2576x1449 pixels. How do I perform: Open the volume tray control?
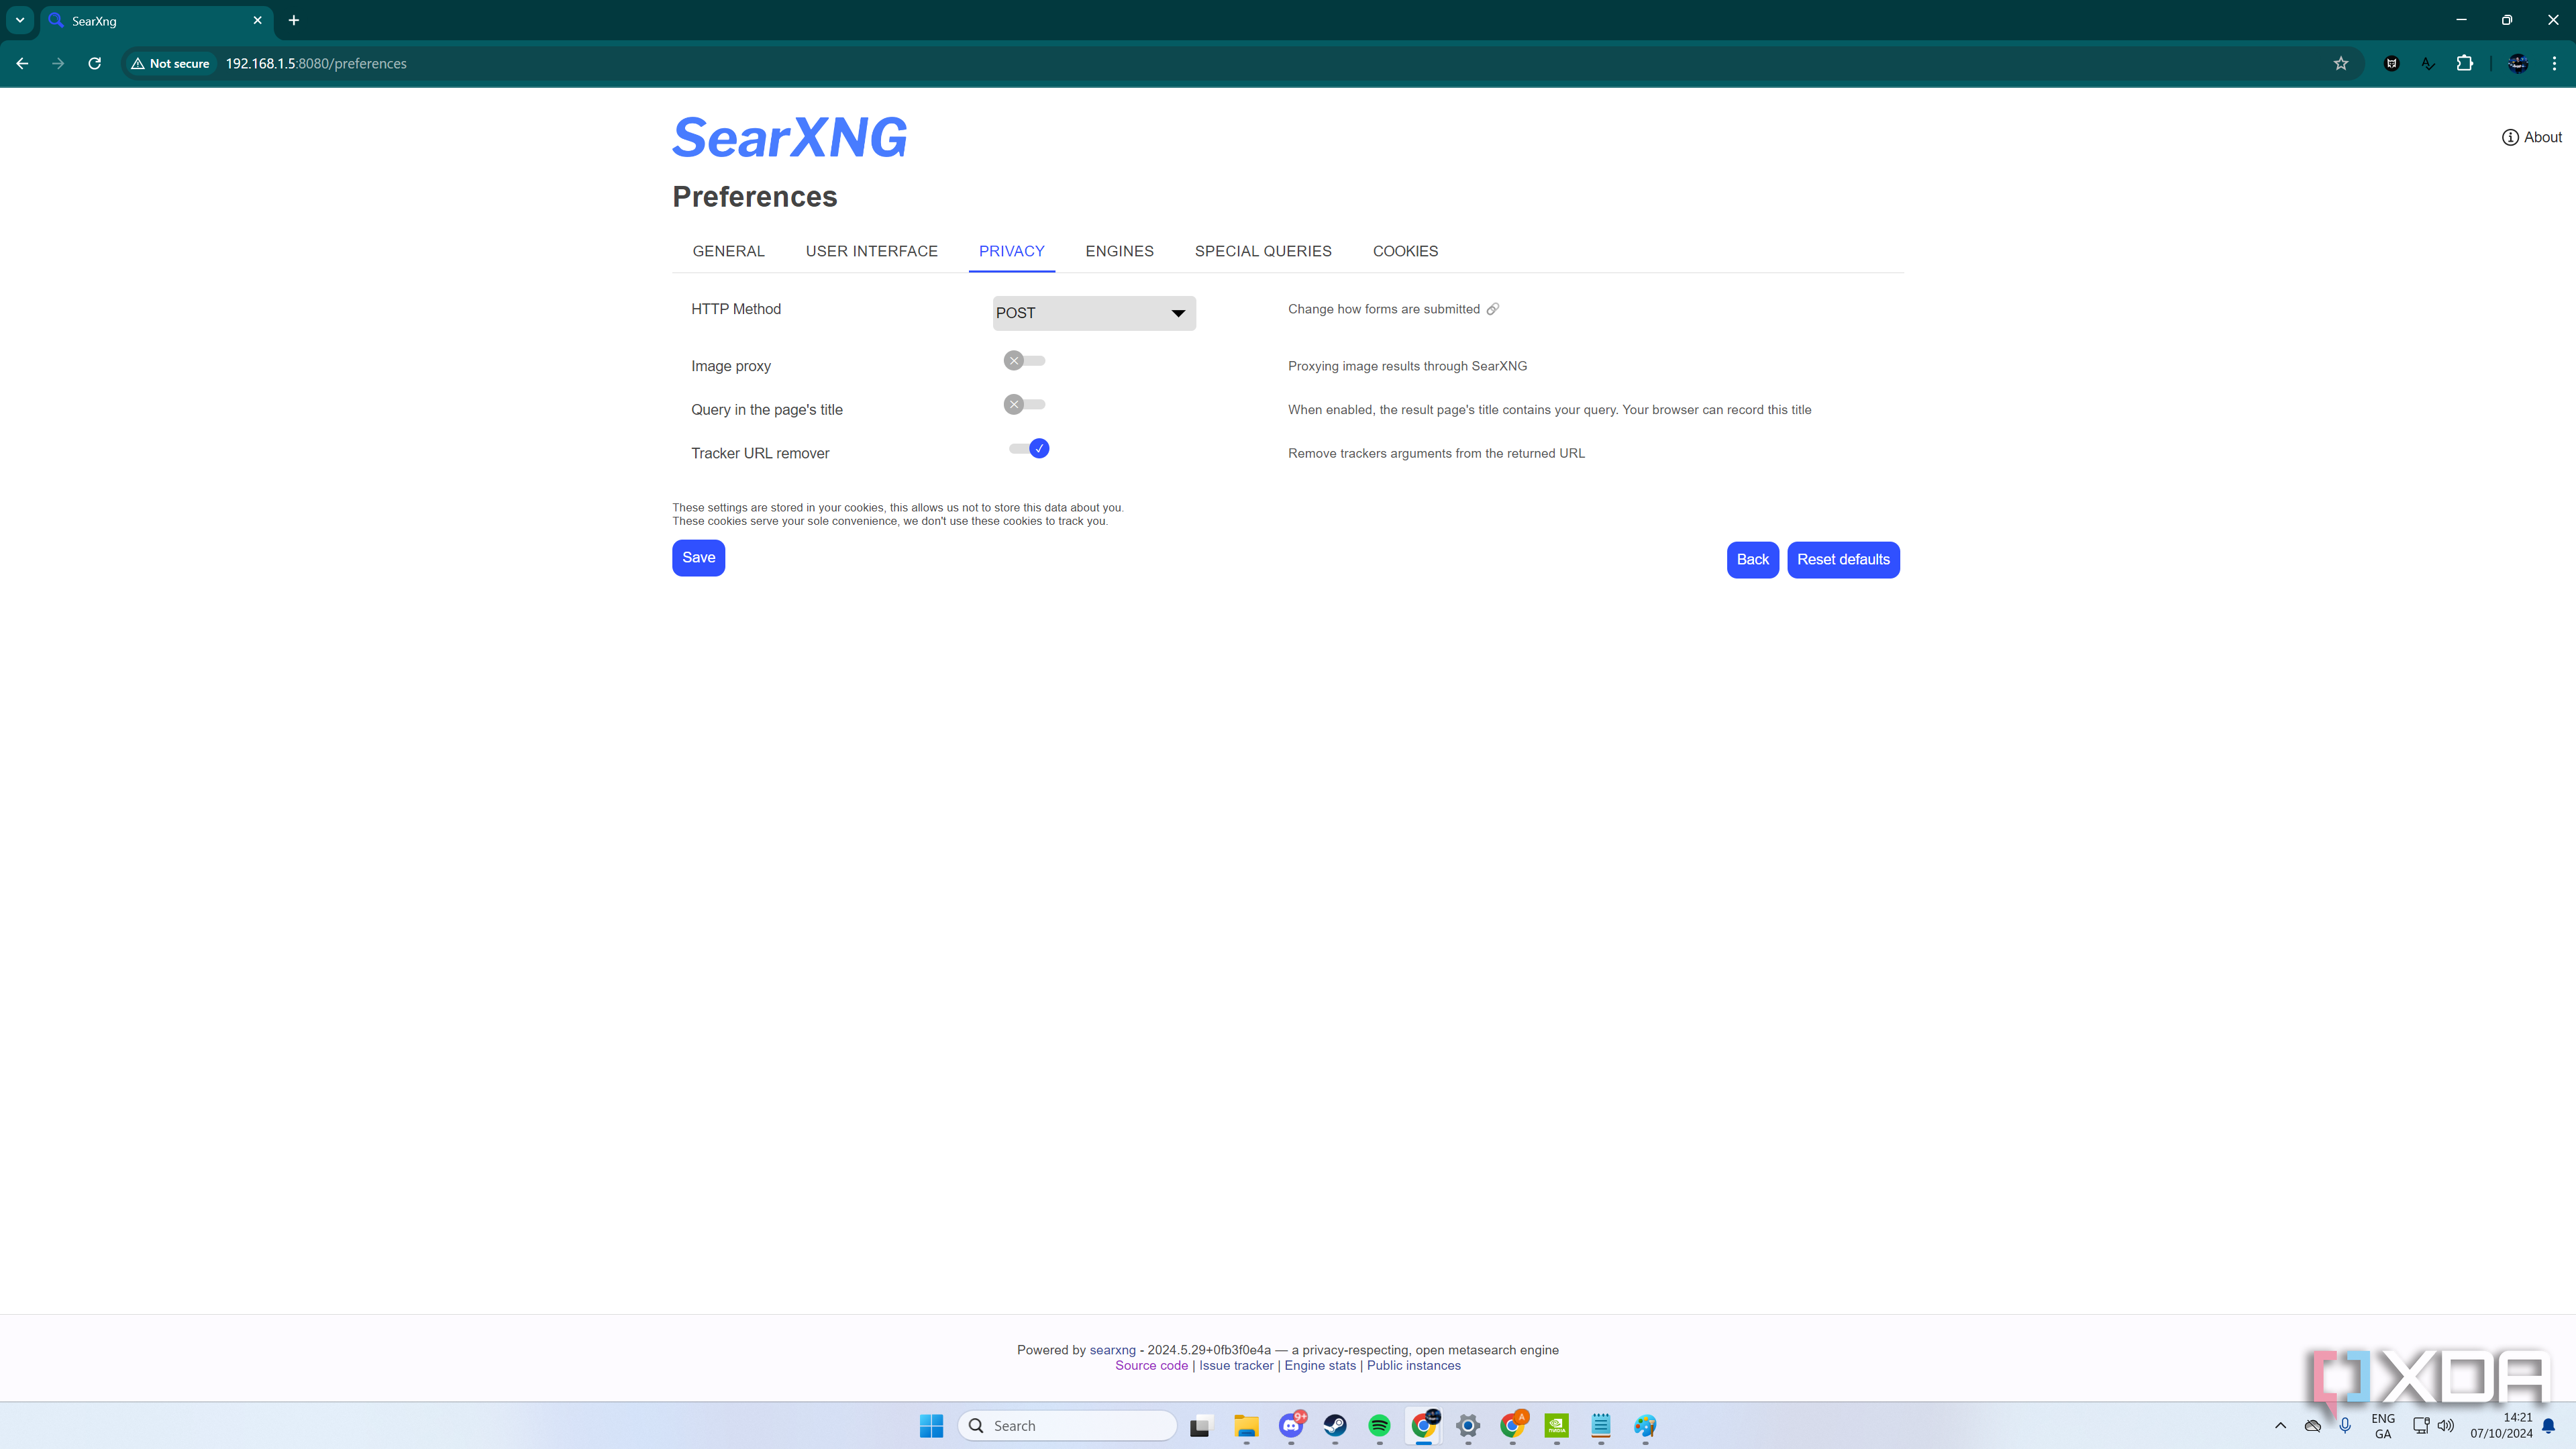2446,1426
